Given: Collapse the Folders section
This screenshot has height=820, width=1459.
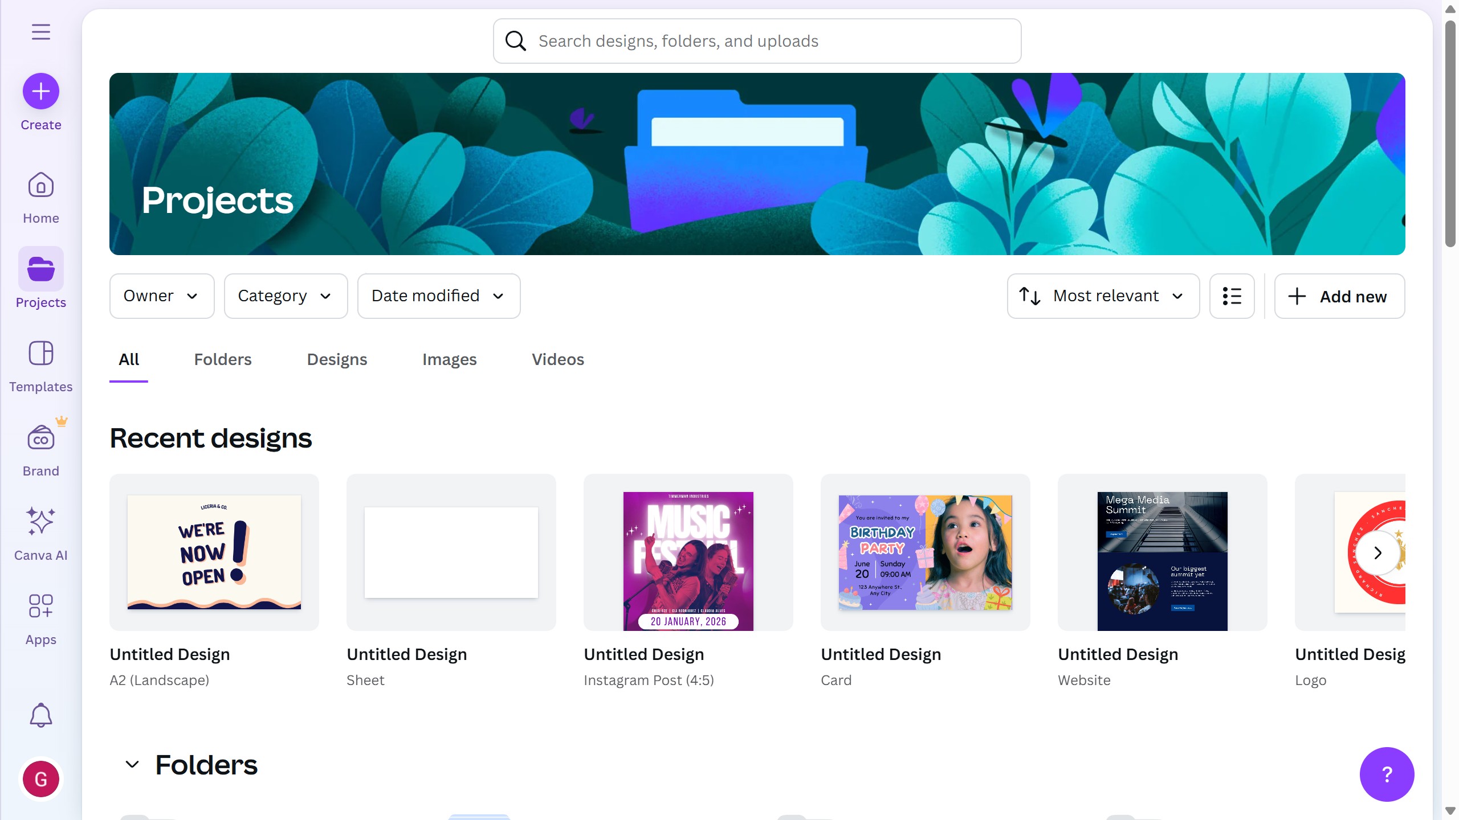Looking at the screenshot, I should pyautogui.click(x=132, y=765).
